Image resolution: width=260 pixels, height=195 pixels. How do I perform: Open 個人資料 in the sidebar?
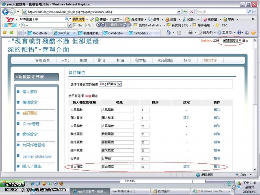(30, 92)
